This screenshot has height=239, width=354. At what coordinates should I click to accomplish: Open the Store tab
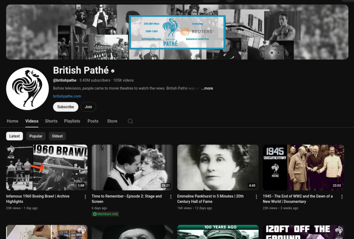coord(112,121)
